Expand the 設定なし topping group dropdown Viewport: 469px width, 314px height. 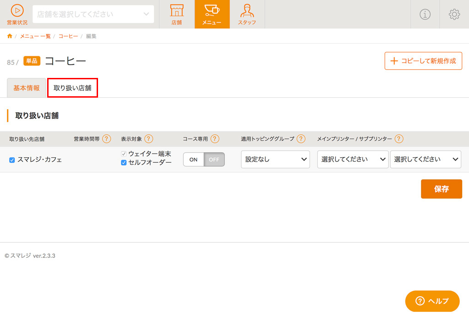275,160
